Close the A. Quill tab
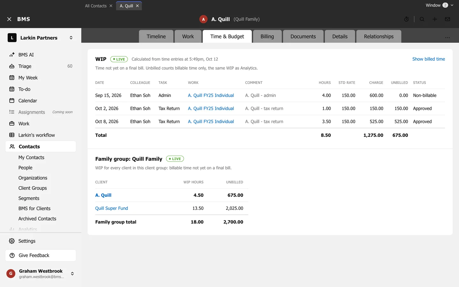Image resolution: width=459 pixels, height=287 pixels. tap(137, 6)
